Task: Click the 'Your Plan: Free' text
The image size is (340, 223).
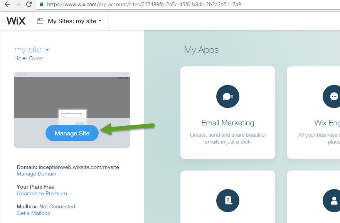Action: click(x=35, y=187)
